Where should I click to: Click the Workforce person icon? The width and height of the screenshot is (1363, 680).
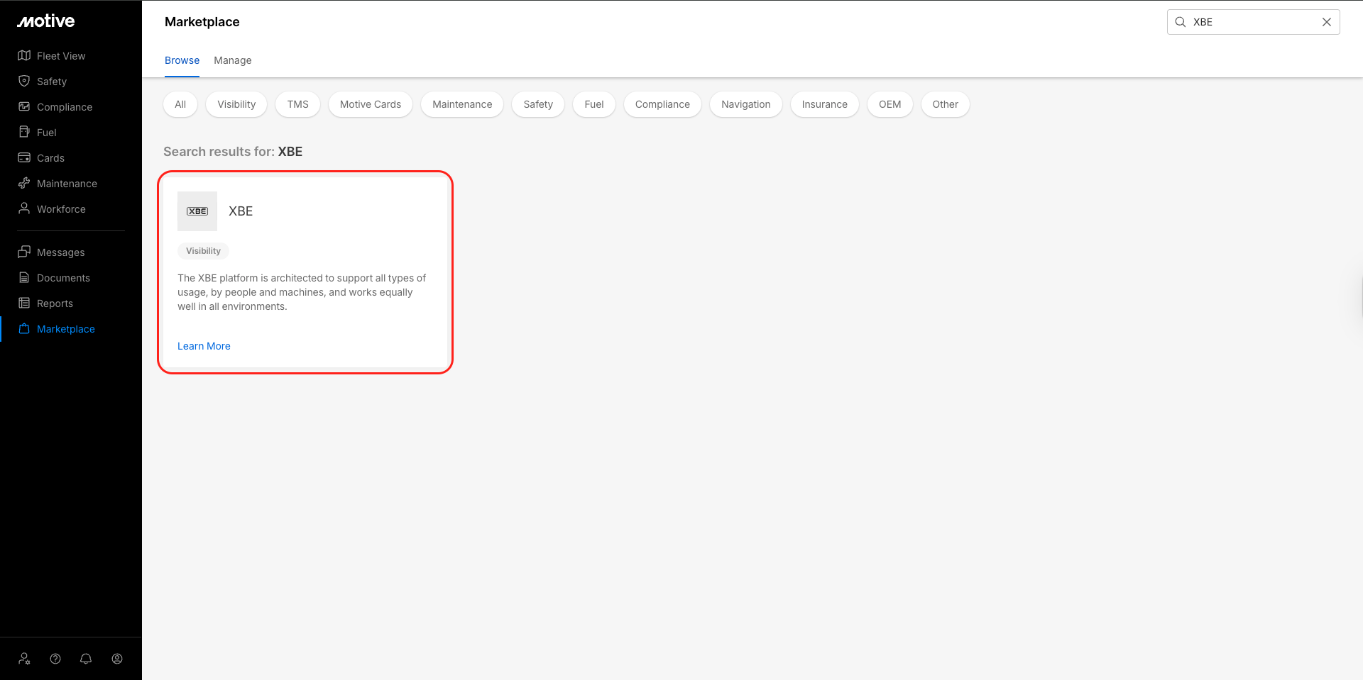pyautogui.click(x=24, y=208)
